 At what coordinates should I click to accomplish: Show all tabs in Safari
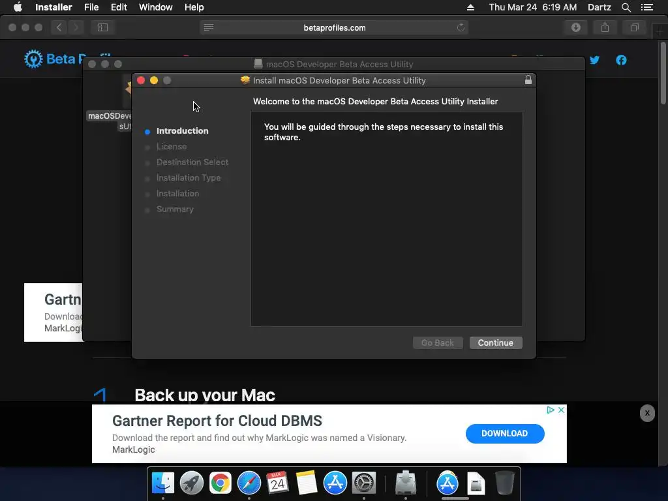634,27
